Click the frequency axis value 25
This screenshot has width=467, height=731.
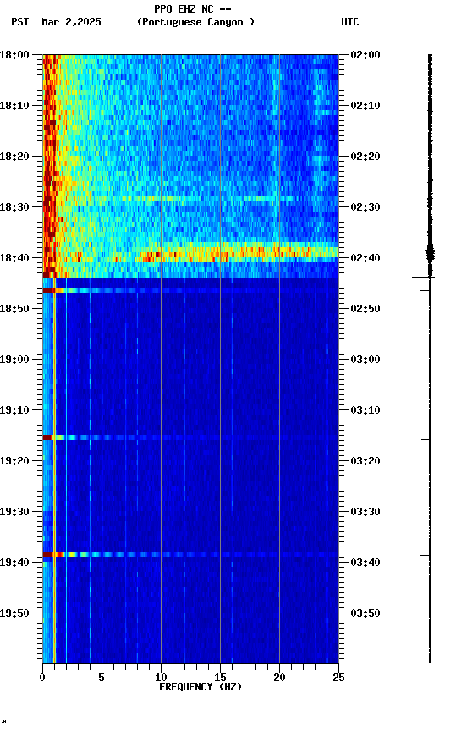point(338,678)
